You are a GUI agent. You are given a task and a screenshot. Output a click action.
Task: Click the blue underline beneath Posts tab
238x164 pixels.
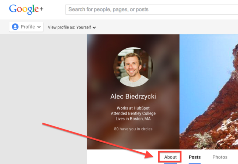[x=195, y=163]
